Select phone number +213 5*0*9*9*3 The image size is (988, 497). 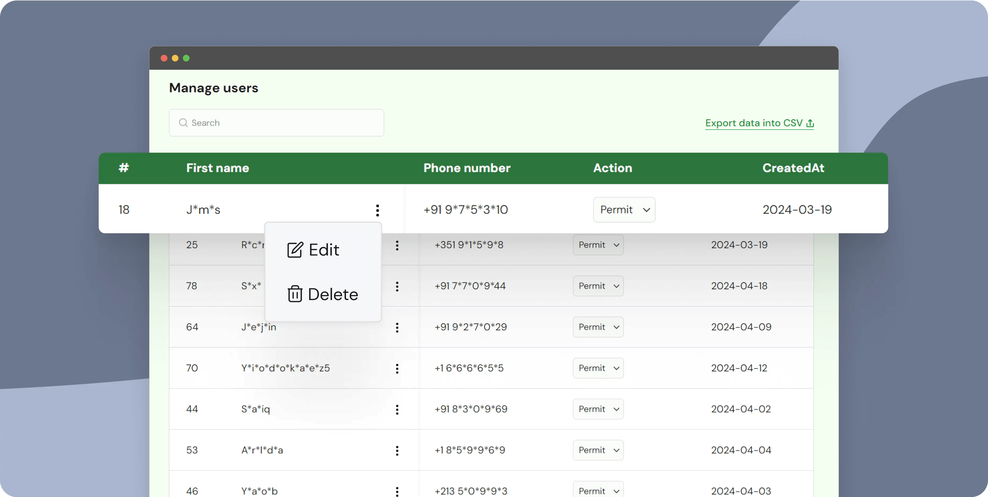tap(471, 491)
